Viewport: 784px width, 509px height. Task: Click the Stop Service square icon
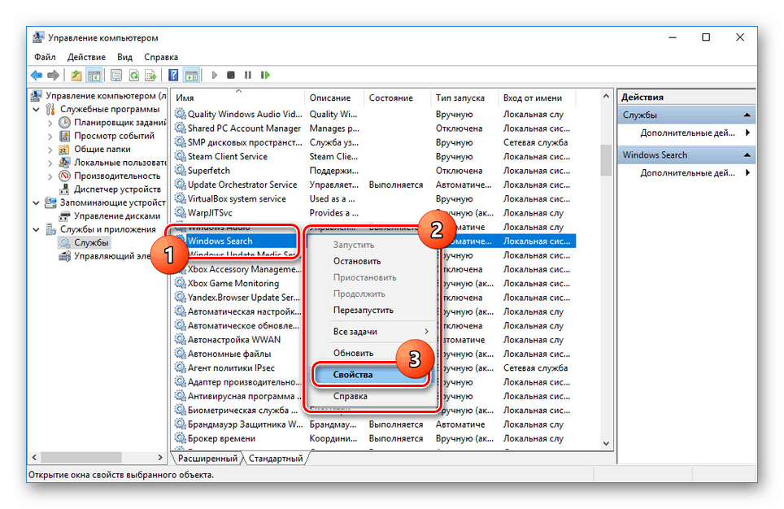pyautogui.click(x=230, y=75)
